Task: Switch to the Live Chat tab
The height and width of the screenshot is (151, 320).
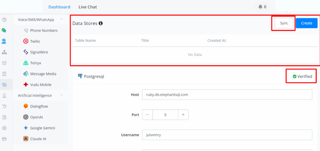Action: click(88, 7)
